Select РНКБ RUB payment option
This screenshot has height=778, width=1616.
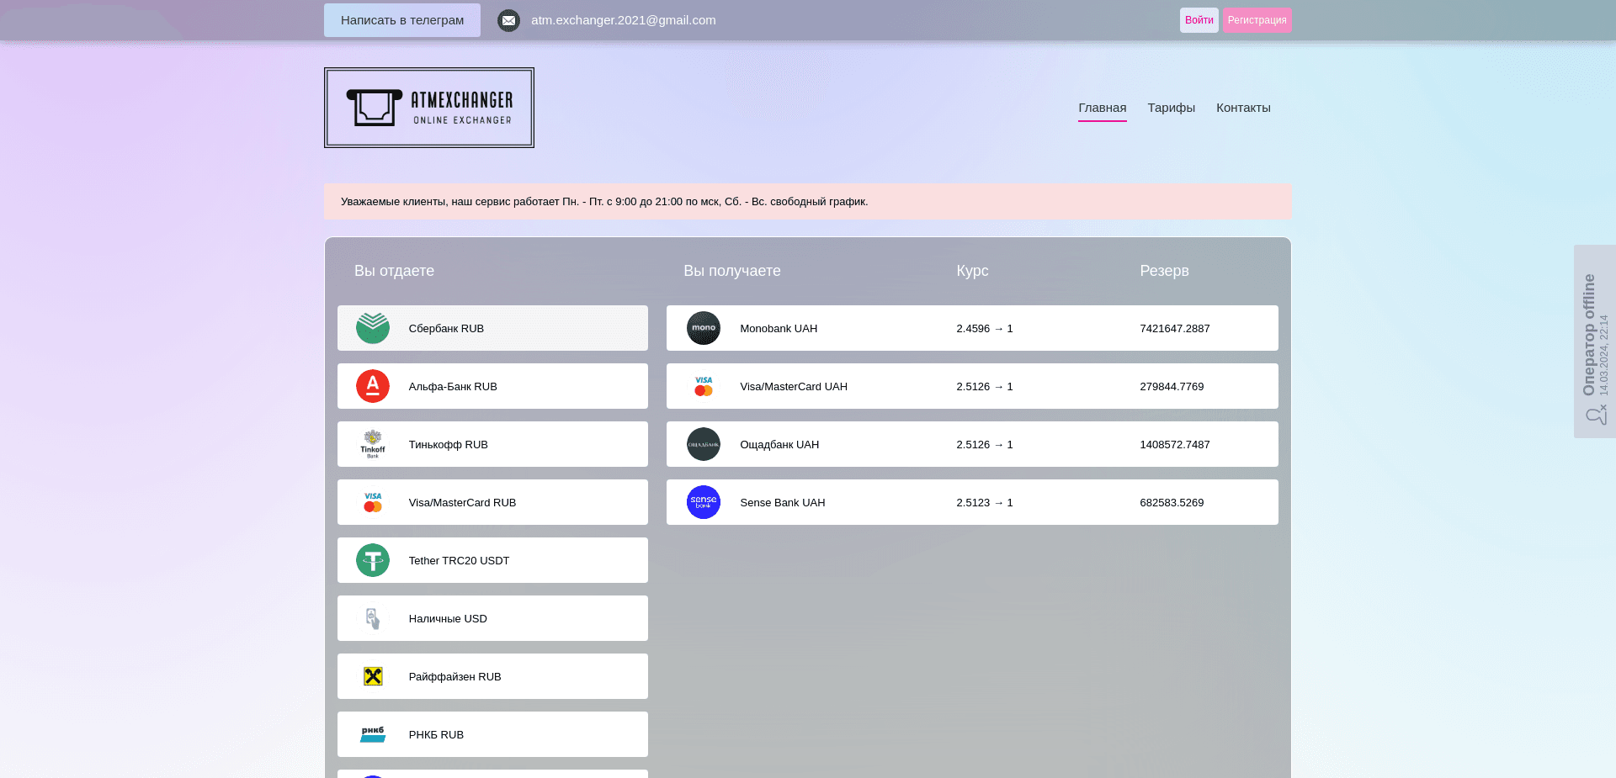click(x=492, y=734)
